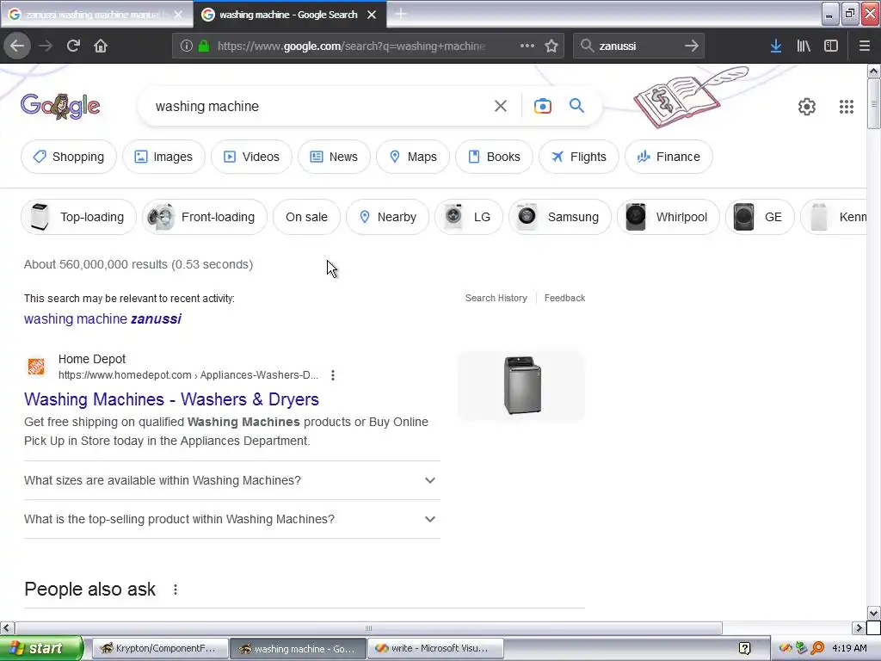Expand What sizes are available question
The image size is (881, 661).
[232, 480]
